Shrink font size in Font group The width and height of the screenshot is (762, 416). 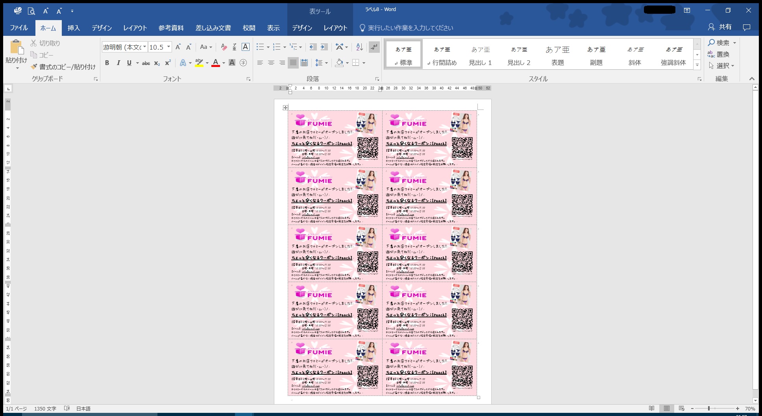pyautogui.click(x=189, y=47)
